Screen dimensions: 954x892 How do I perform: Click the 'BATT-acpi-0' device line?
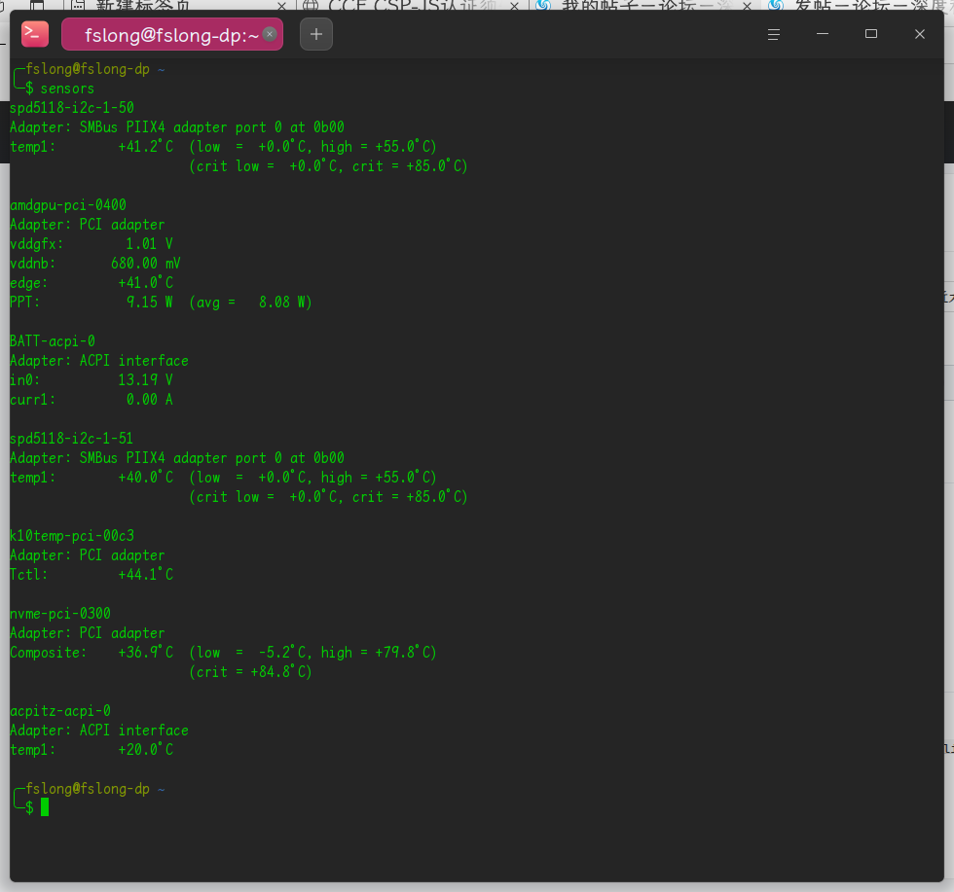click(x=53, y=341)
